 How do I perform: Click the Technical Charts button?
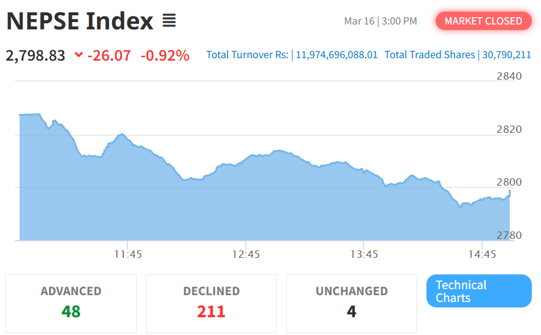[x=479, y=292]
